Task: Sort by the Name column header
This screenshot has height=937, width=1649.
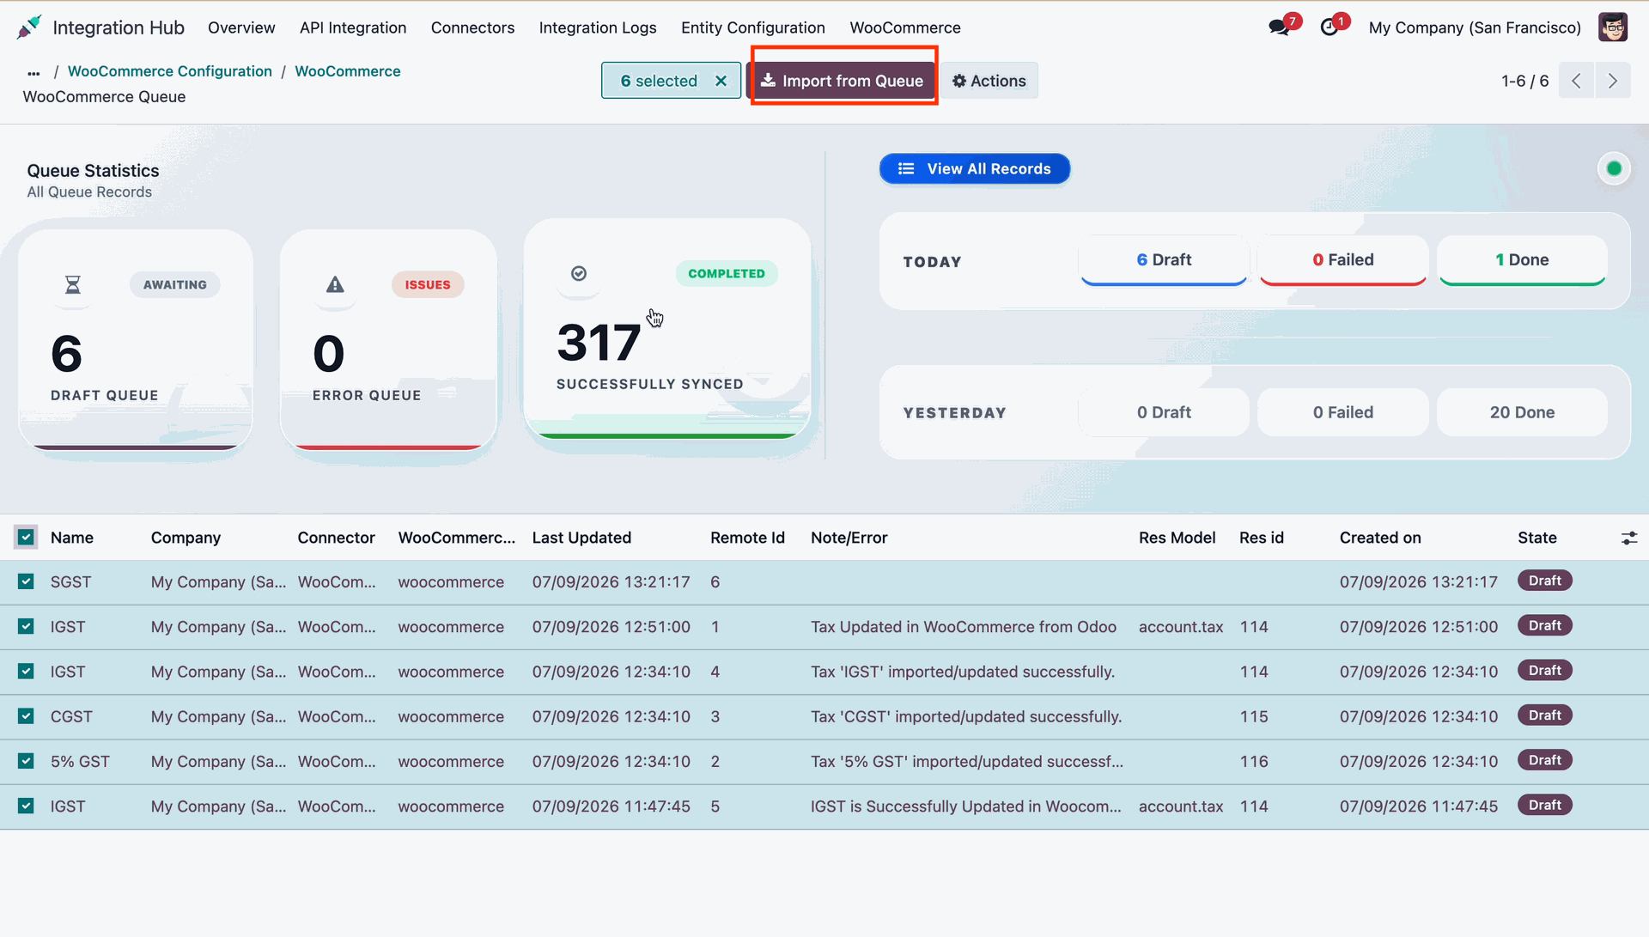Action: pyautogui.click(x=72, y=538)
